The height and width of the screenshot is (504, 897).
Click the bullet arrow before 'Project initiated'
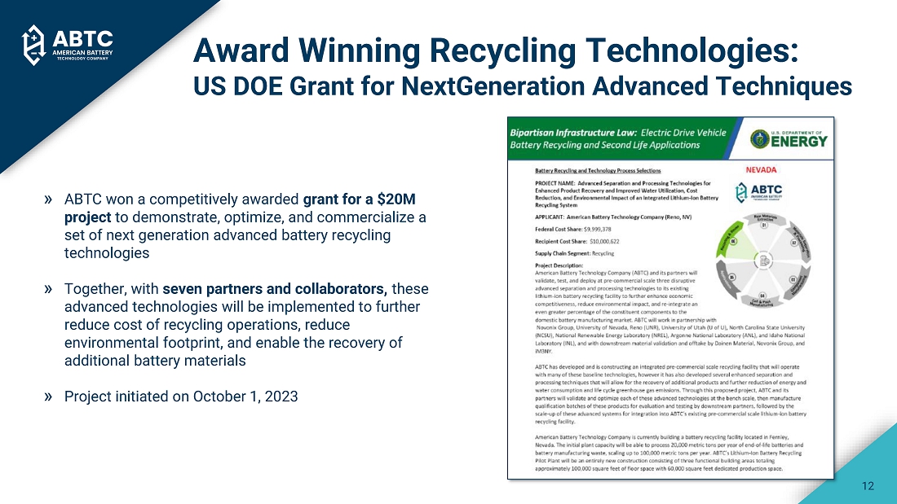49,397
